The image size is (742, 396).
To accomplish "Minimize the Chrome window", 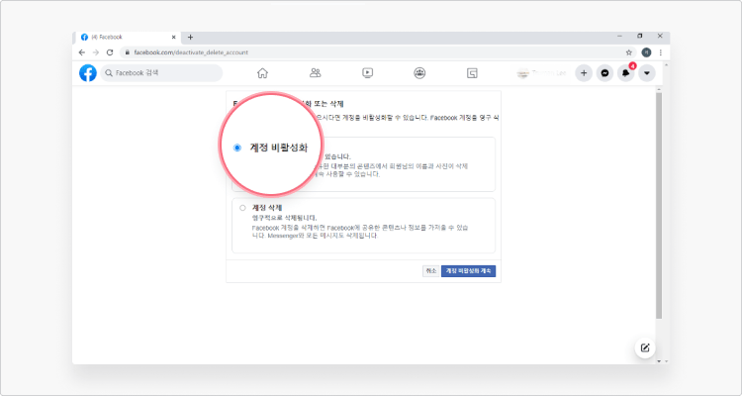I will coord(619,36).
